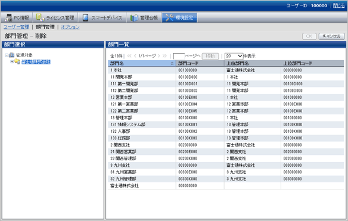Select the 32 九州管理部 row
Viewport: 348px width, 221px height.
(226, 179)
